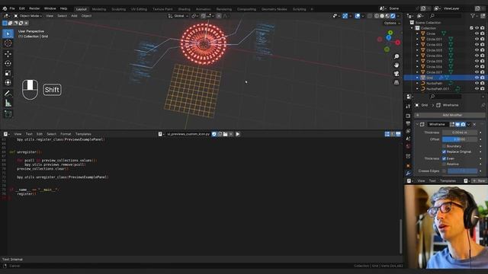This screenshot has height=274, width=488.
Task: Open the Output properties tab
Action: click(408, 123)
